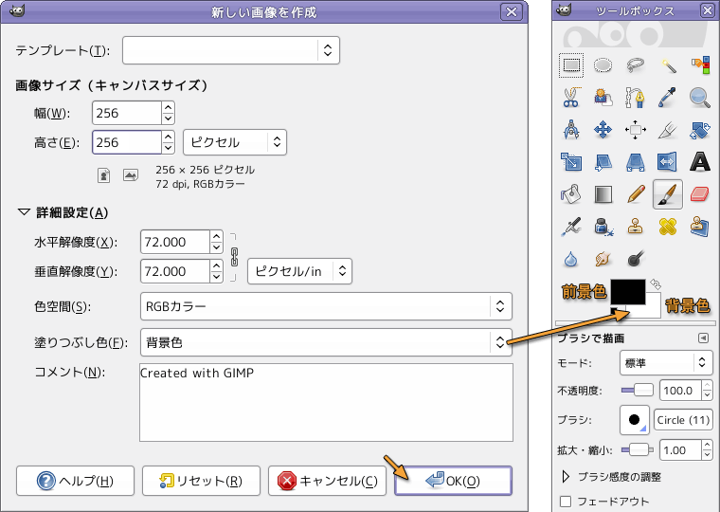Click the ヘルプ button
Image resolution: width=720 pixels, height=512 pixels.
(75, 481)
